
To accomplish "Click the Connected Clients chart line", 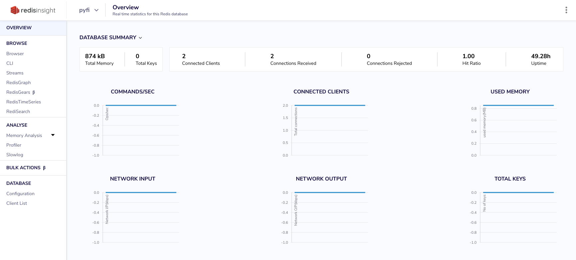I will [330, 105].
